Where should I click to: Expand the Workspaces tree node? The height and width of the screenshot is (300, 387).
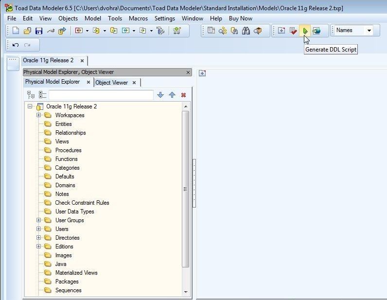[x=38, y=115]
